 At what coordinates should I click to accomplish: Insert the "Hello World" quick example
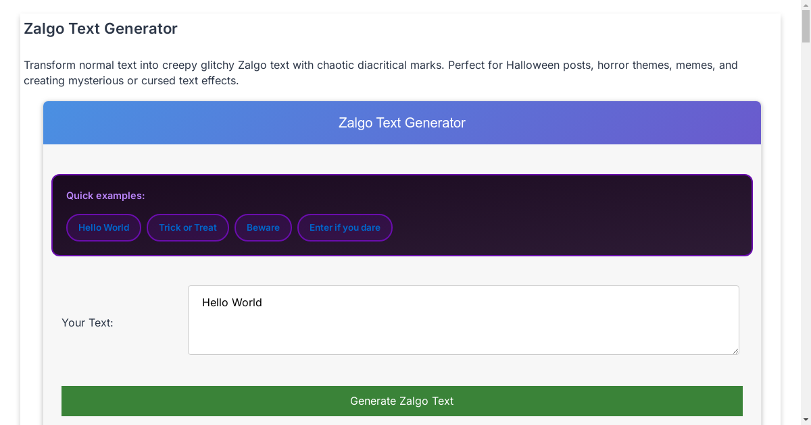point(103,227)
